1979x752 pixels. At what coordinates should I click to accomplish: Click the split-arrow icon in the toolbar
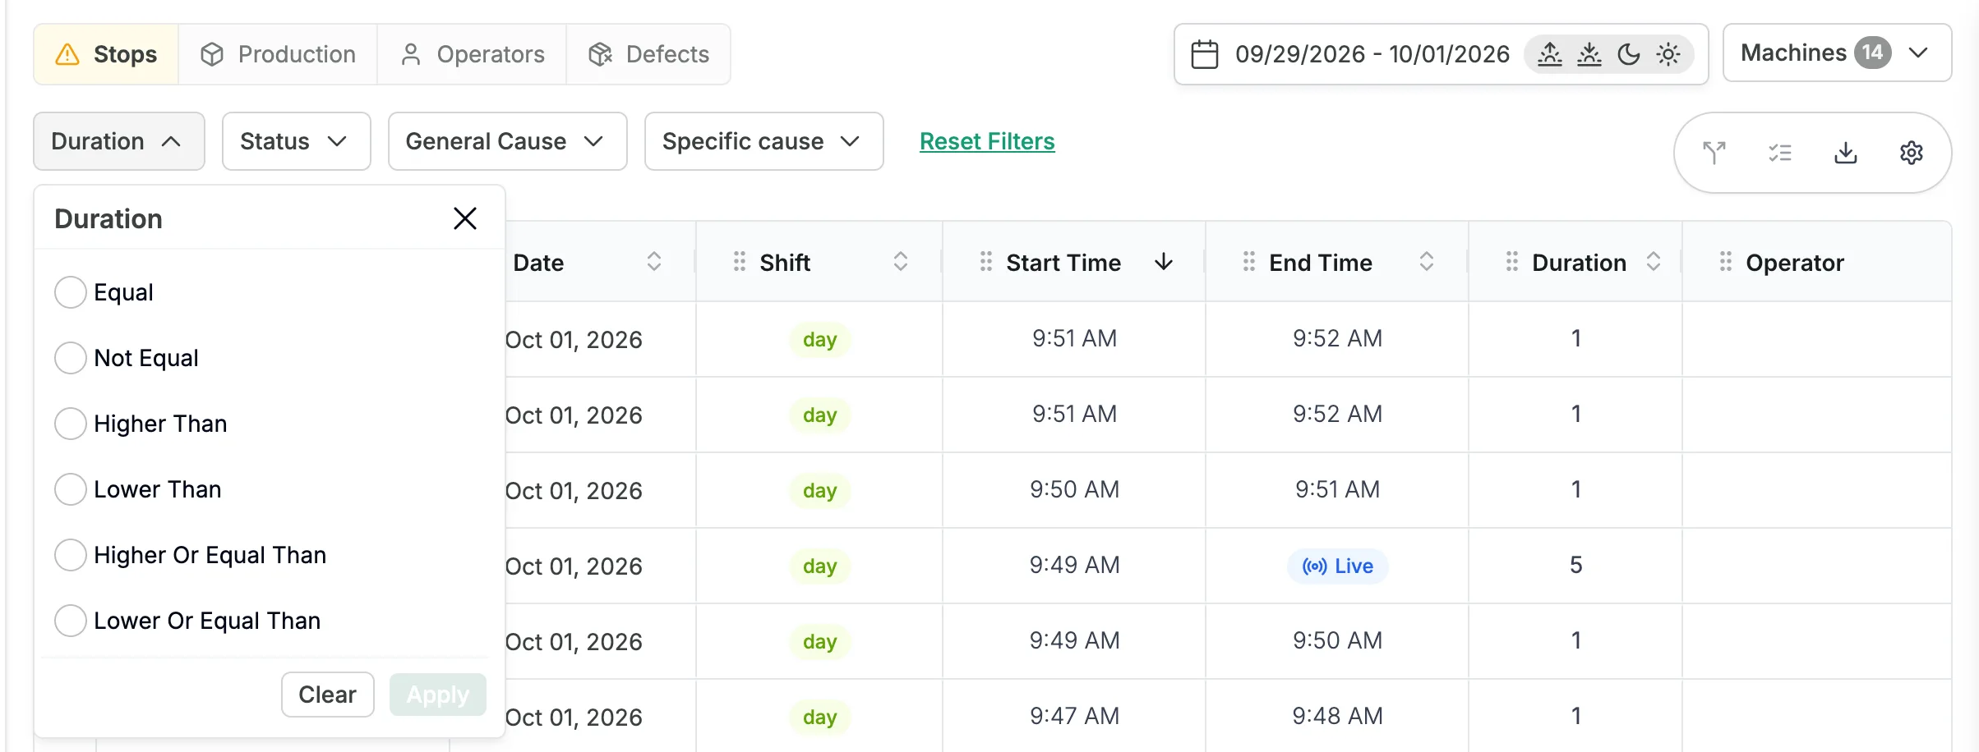pos(1714,153)
